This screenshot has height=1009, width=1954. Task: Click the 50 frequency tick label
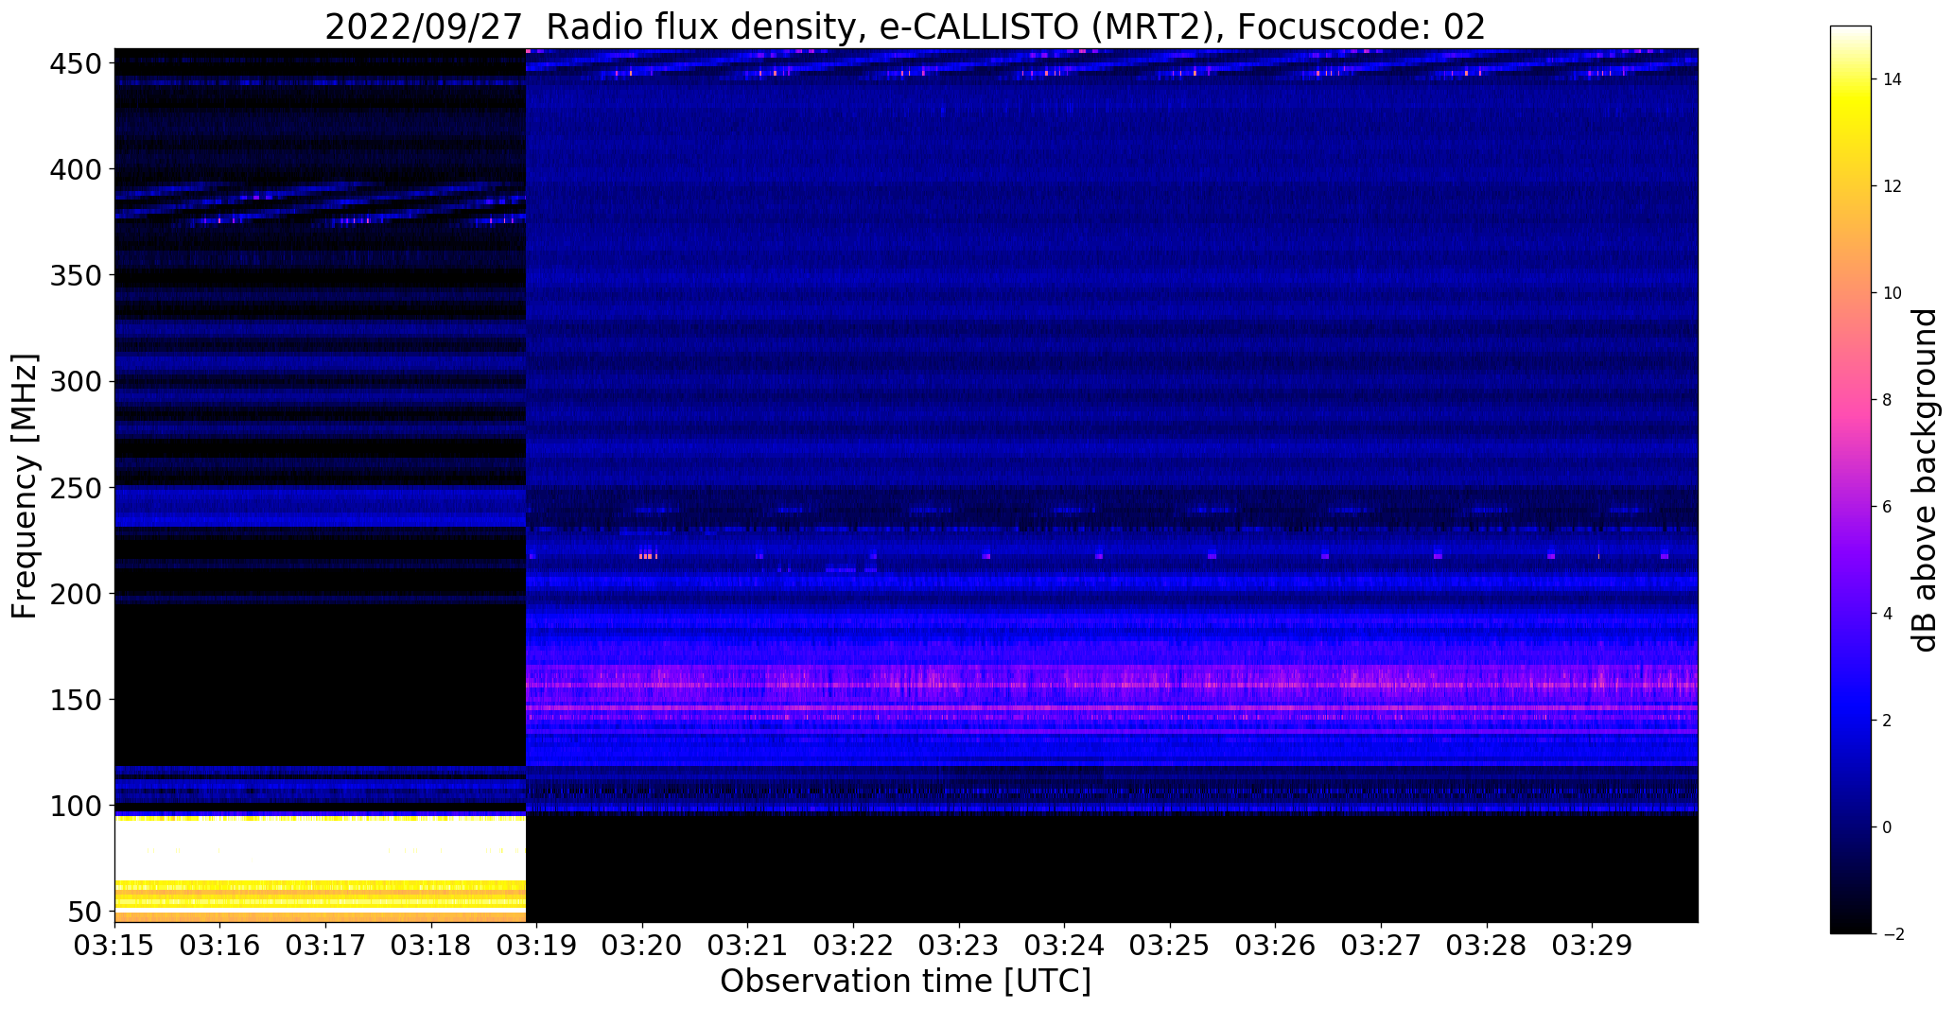(84, 913)
